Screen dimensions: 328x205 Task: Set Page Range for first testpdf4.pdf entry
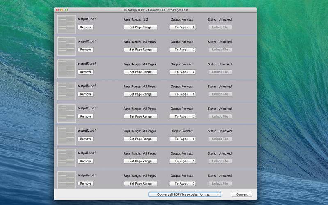[141, 94]
